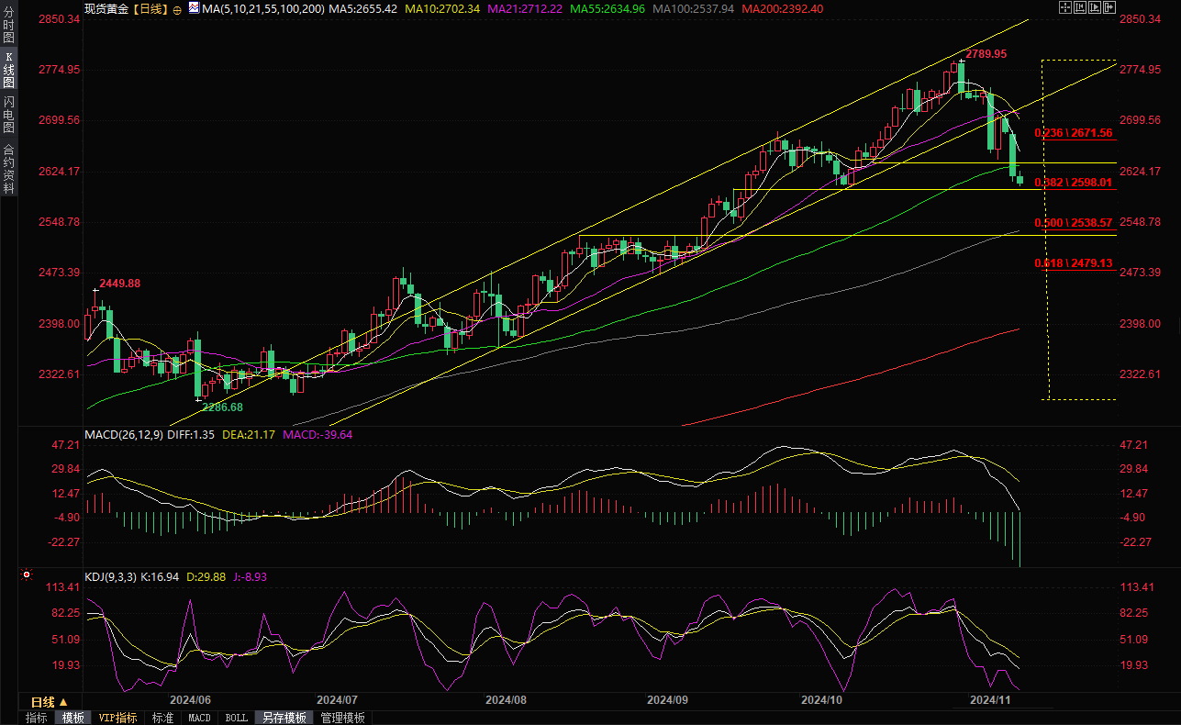Open the VIP指标 tab
The height and width of the screenshot is (725, 1181).
[x=117, y=718]
